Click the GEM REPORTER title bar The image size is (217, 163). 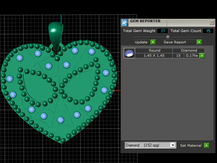(x=169, y=23)
